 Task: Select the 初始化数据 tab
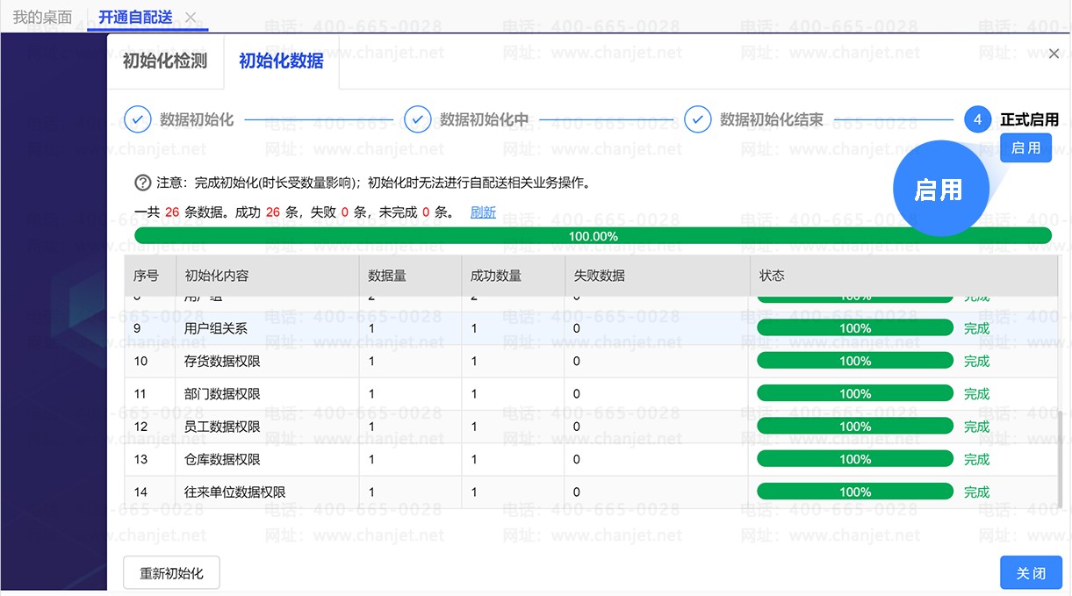[281, 61]
